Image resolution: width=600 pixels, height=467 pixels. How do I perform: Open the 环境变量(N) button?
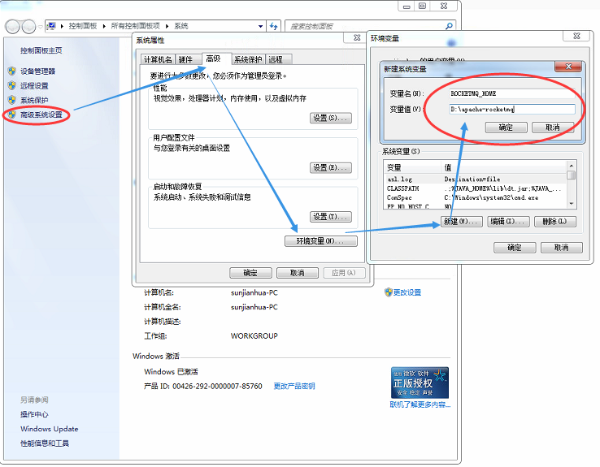click(320, 241)
